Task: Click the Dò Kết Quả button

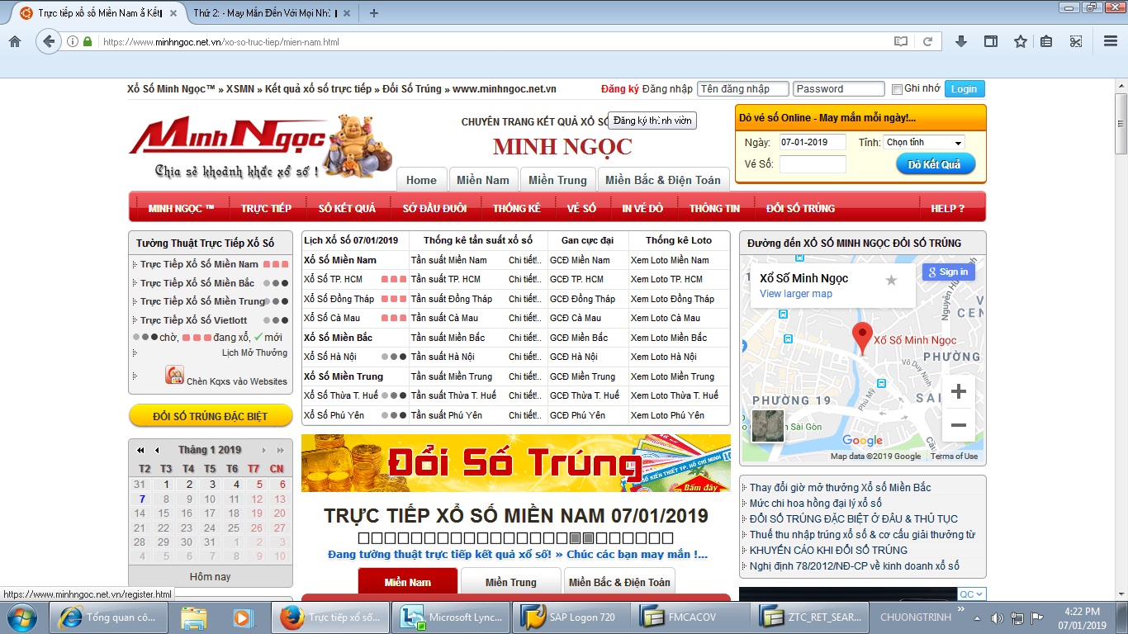Action: [x=936, y=164]
